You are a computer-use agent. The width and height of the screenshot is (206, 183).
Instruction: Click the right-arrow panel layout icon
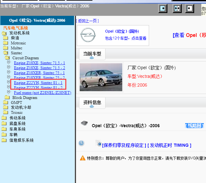coord(163,8)
